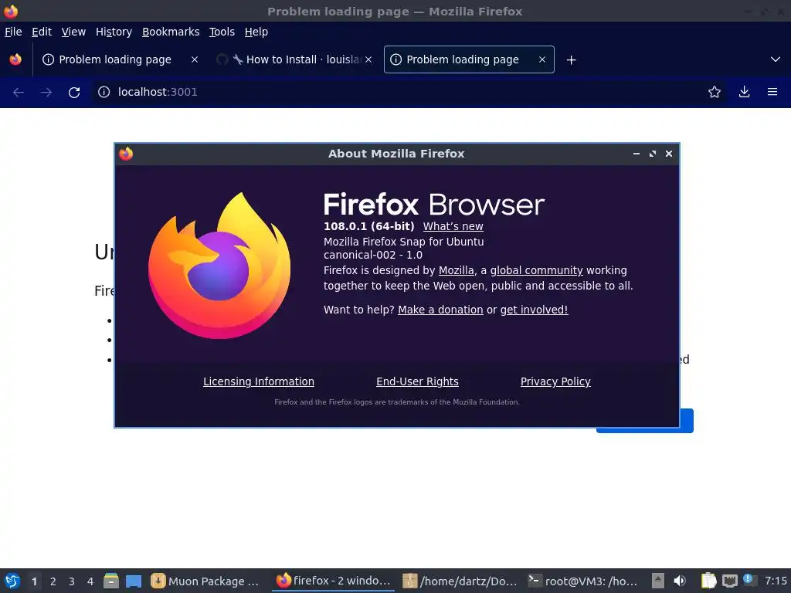Click the Firefox icon in About dialog title bar
Viewport: 791px width, 593px height.
pos(126,154)
